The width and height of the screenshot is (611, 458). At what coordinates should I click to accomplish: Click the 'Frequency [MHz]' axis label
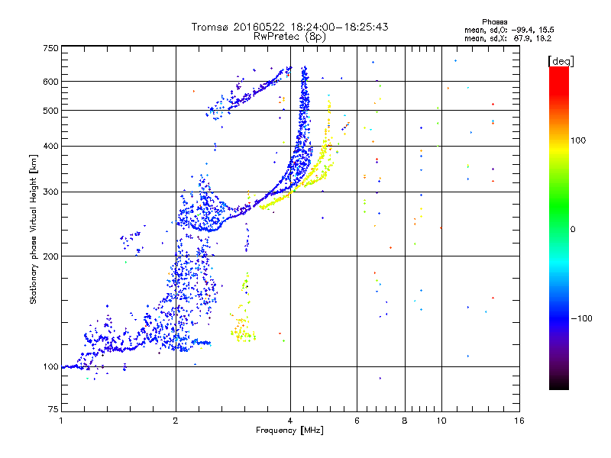pos(289,431)
